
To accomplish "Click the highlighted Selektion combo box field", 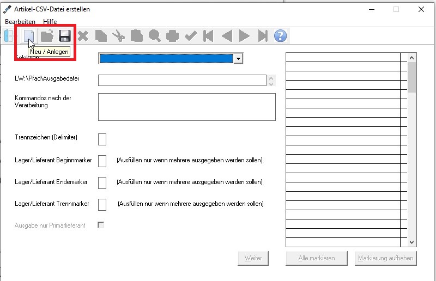I will point(166,59).
